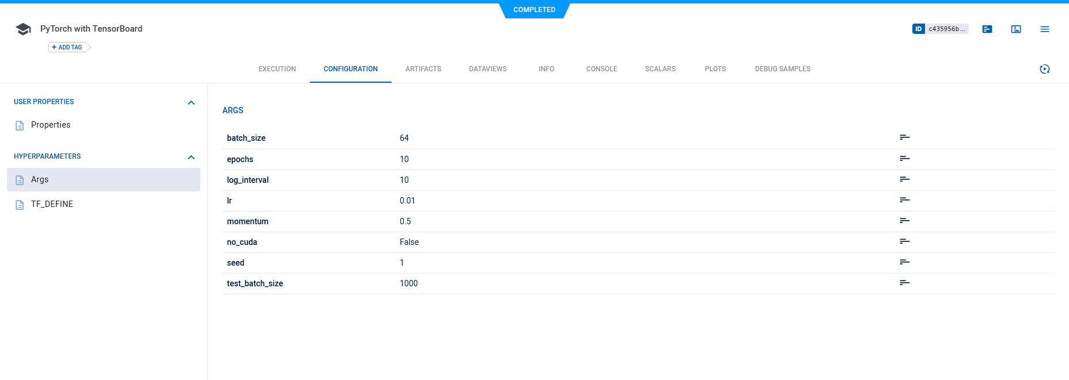Go to the Execution tab
The height and width of the screenshot is (380, 1069).
click(x=277, y=69)
